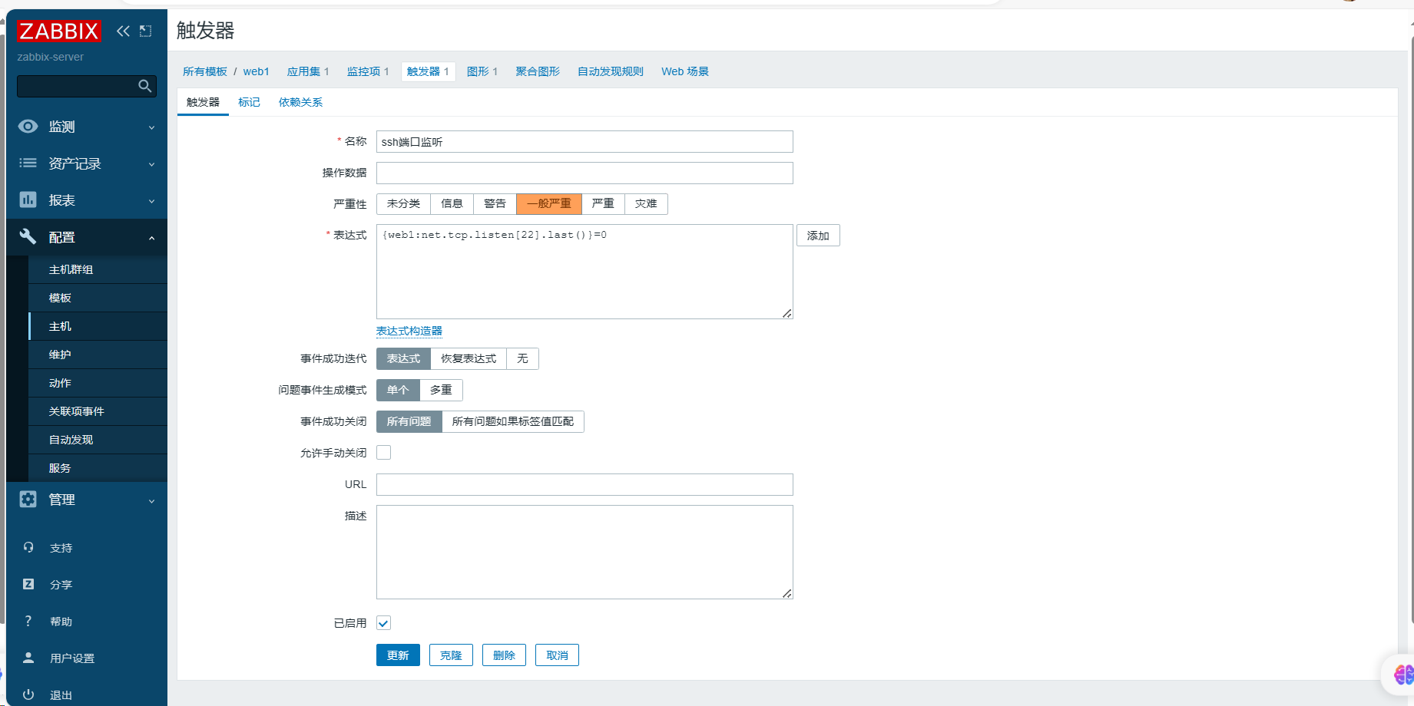Screen dimensions: 1414x706
Task: Open 触发器 1 in template navigation
Action: (428, 71)
